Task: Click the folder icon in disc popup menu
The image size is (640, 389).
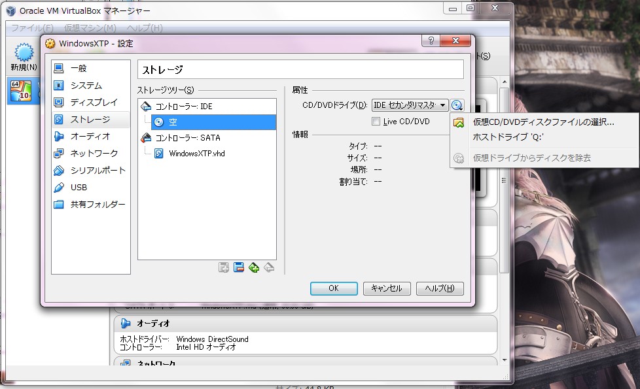Action: (459, 122)
